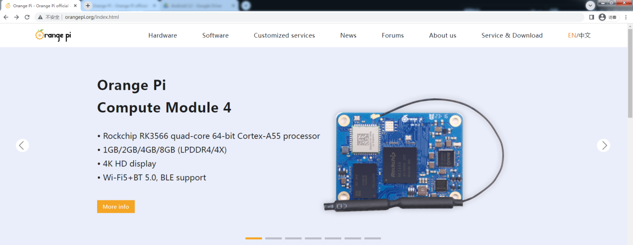Image resolution: width=633 pixels, height=245 pixels.
Task: Open Customized services menu
Action: 285,35
